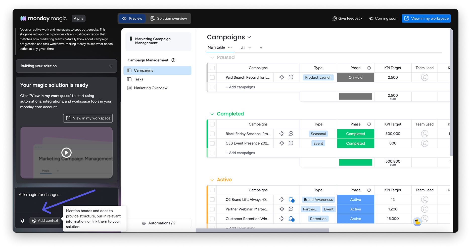Image resolution: width=471 pixels, height=249 pixels.
Task: Open Automations / 2 button
Action: point(159,223)
